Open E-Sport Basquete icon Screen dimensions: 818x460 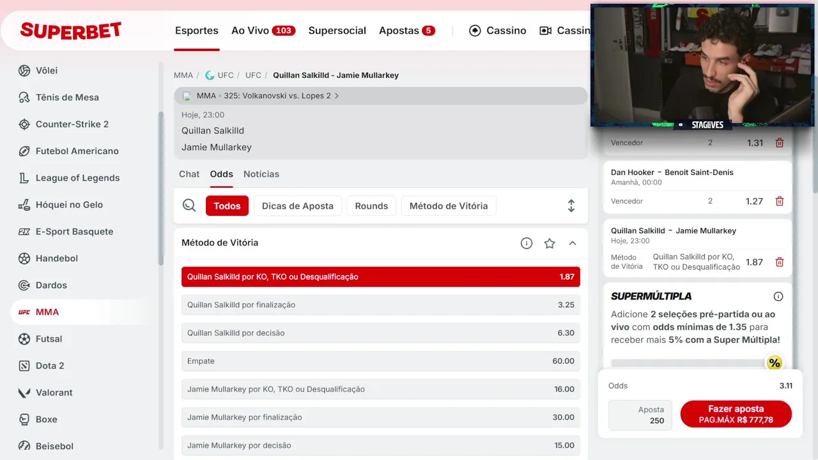pyautogui.click(x=24, y=231)
